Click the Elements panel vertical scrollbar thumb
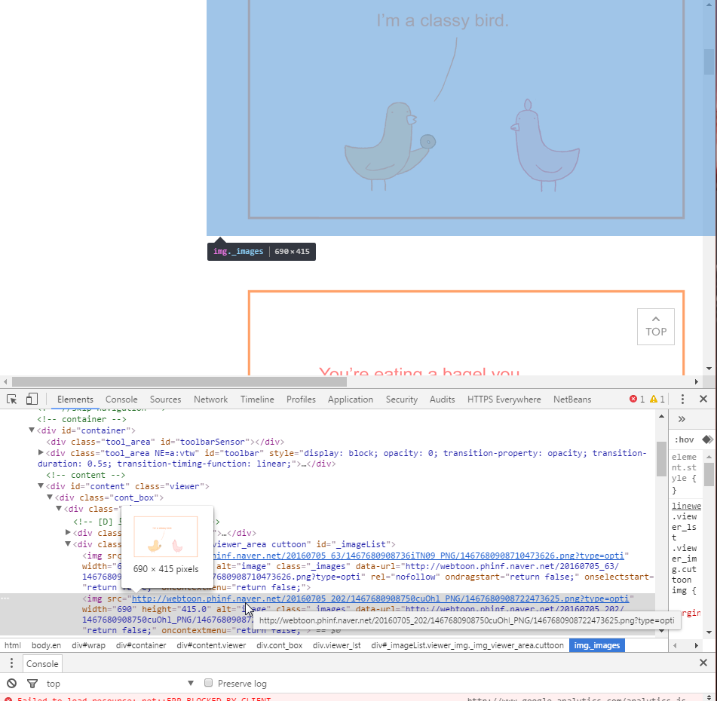The height and width of the screenshot is (701, 717). (x=661, y=459)
